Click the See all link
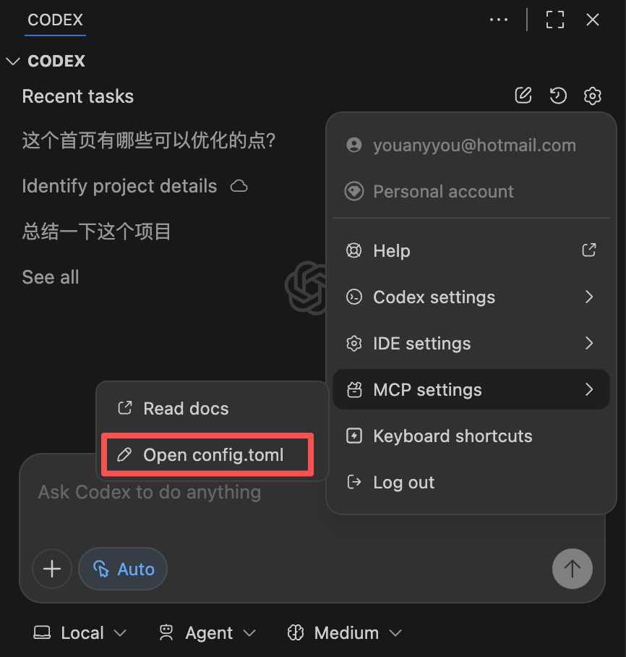Viewport: 626px width, 657px height. coord(51,277)
